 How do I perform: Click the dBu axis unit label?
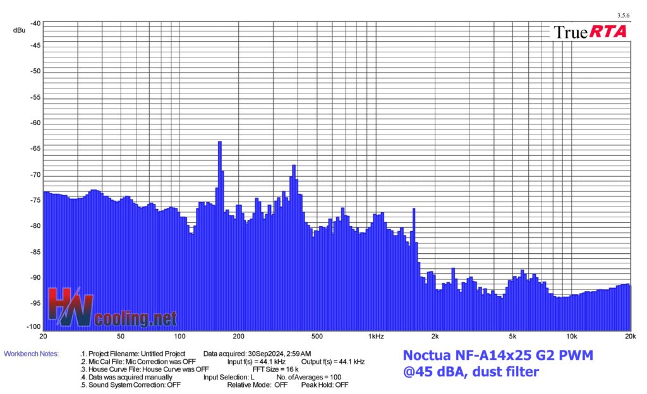(19, 30)
